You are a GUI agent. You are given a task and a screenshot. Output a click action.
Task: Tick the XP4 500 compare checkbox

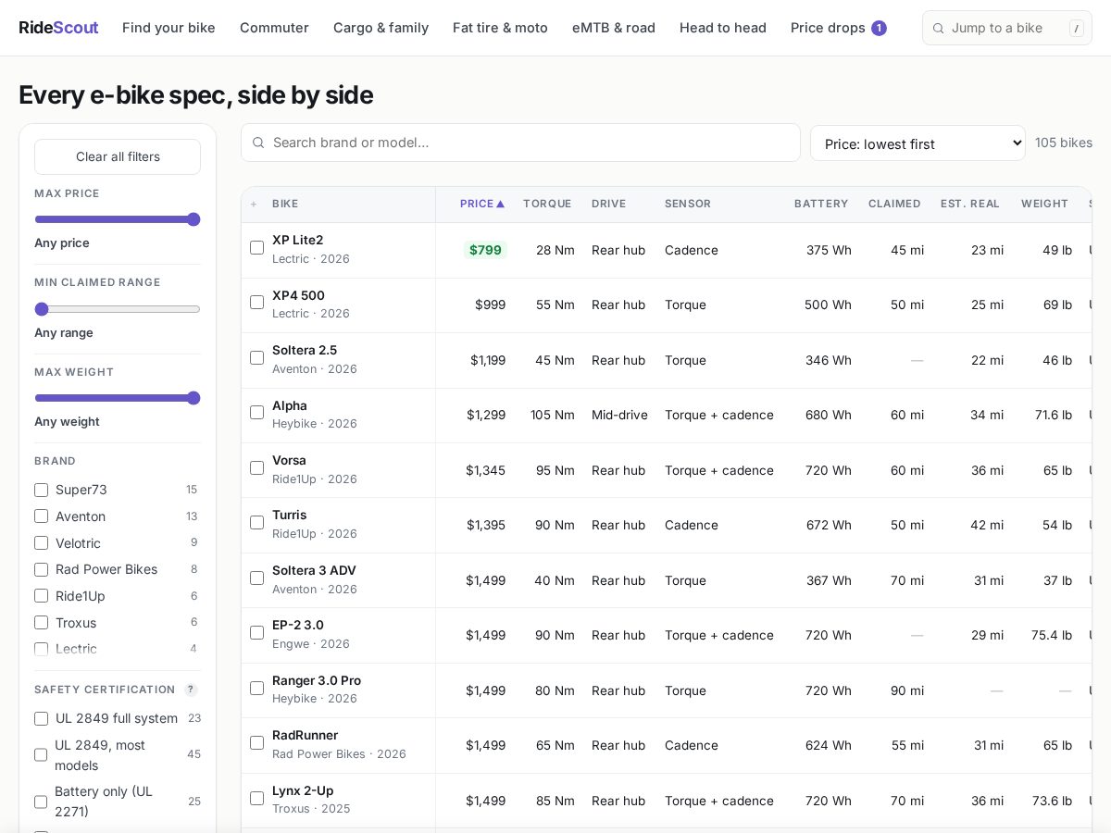(256, 303)
